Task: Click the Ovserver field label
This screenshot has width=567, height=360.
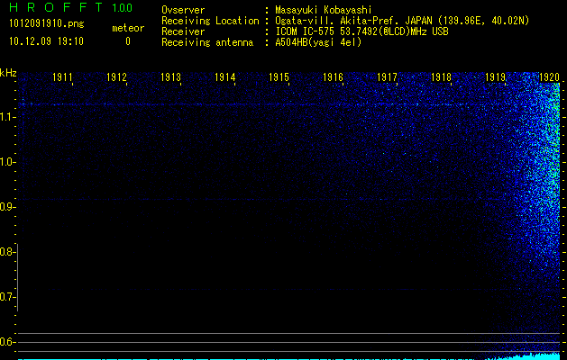Action: [183, 10]
